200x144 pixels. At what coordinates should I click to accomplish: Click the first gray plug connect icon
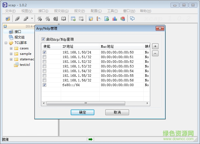(17, 19)
